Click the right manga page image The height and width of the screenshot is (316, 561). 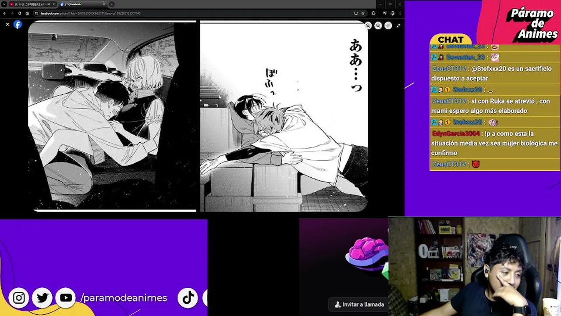[284, 117]
